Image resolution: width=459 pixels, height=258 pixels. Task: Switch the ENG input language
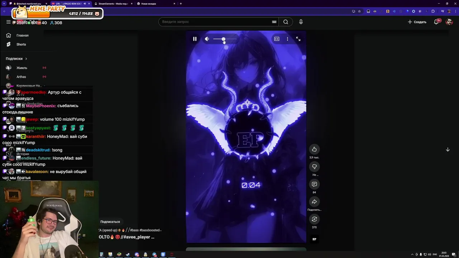coord(435,254)
